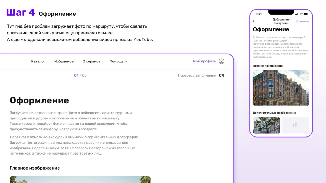Click the Прогресс заполнения label
The width and height of the screenshot is (326, 183).
tap(197, 75)
